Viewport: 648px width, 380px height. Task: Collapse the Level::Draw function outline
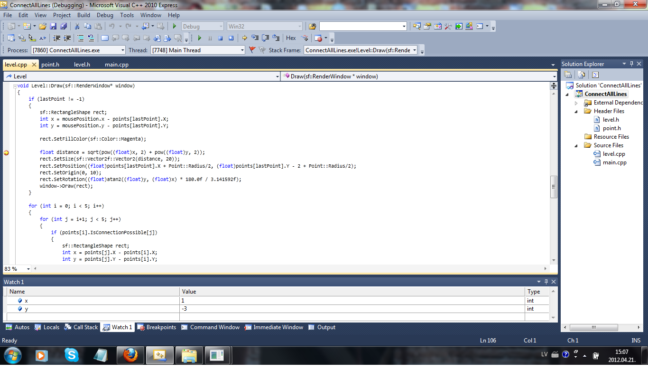pyautogui.click(x=14, y=86)
